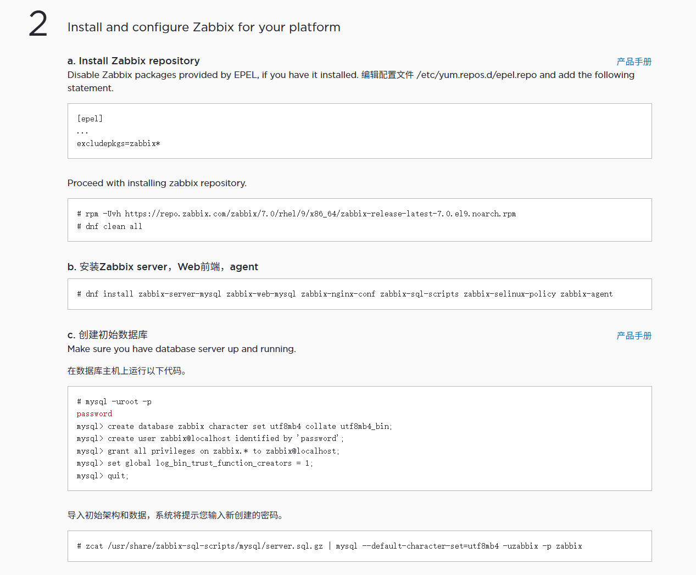Click the 'Disable Zabbix packages provided by EPEL' paragraph
This screenshot has width=696, height=575.
pyautogui.click(x=351, y=81)
